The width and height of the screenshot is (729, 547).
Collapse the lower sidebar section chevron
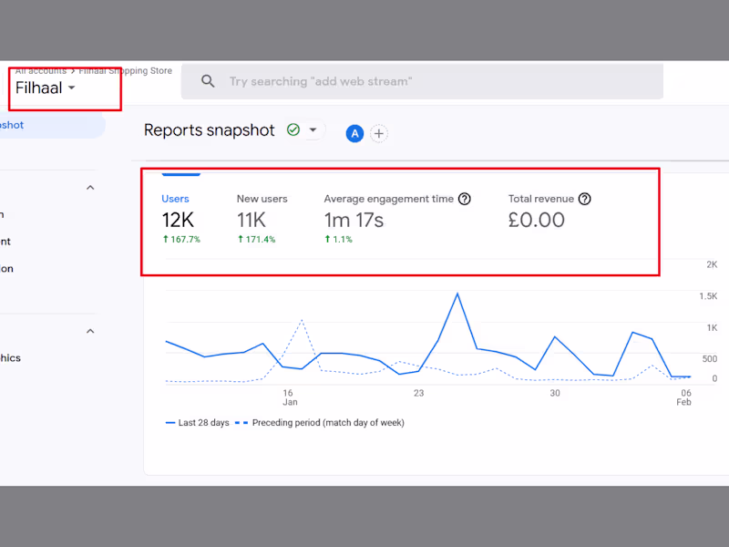(x=90, y=331)
